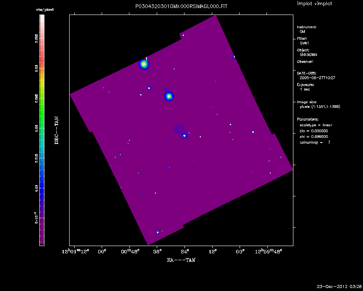Select the 5x10^-3 colour bar label
363x291 pixels.
36,218
